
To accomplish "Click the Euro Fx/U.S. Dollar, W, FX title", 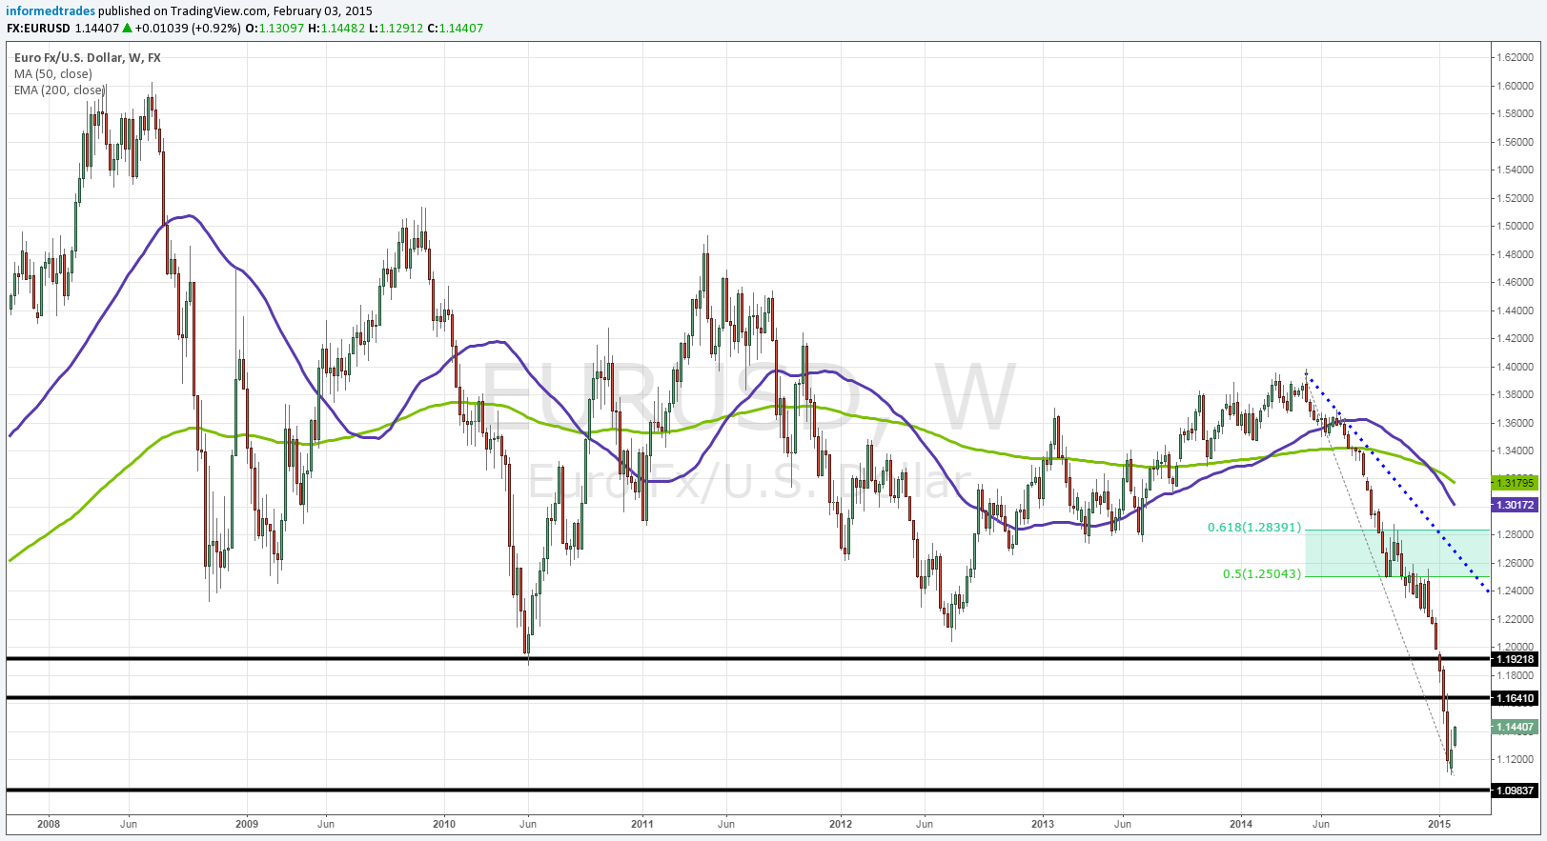I will coord(88,57).
